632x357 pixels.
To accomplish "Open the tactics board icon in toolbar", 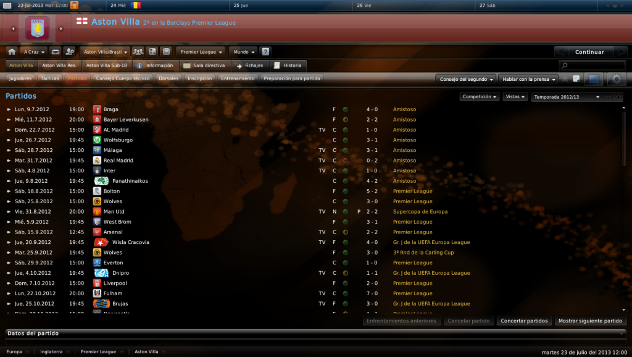I will (152, 52).
